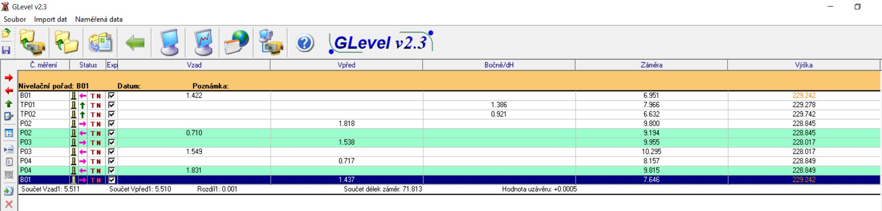Toggle Exp checkbox in first B01 row
Viewport: 882px width, 211px height.
click(x=111, y=95)
